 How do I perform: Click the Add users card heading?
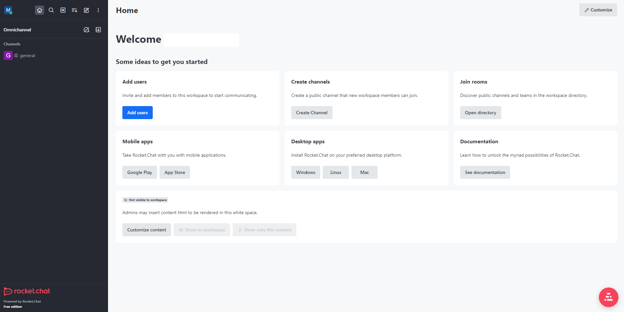134,82
